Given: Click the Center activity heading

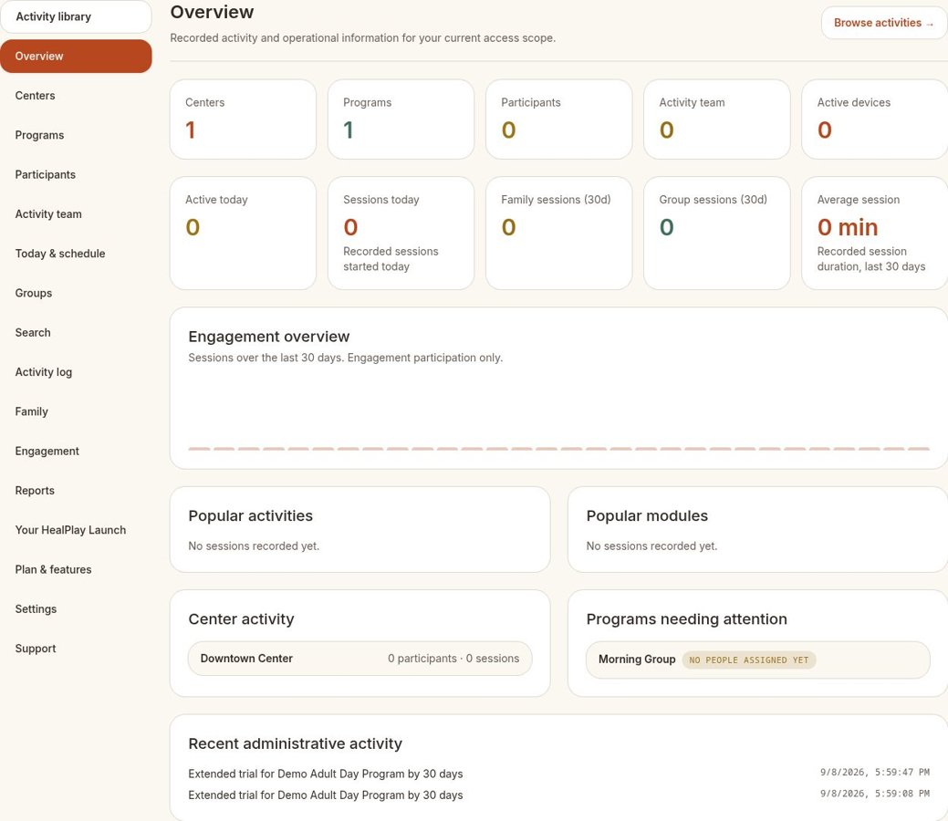Looking at the screenshot, I should 241,619.
